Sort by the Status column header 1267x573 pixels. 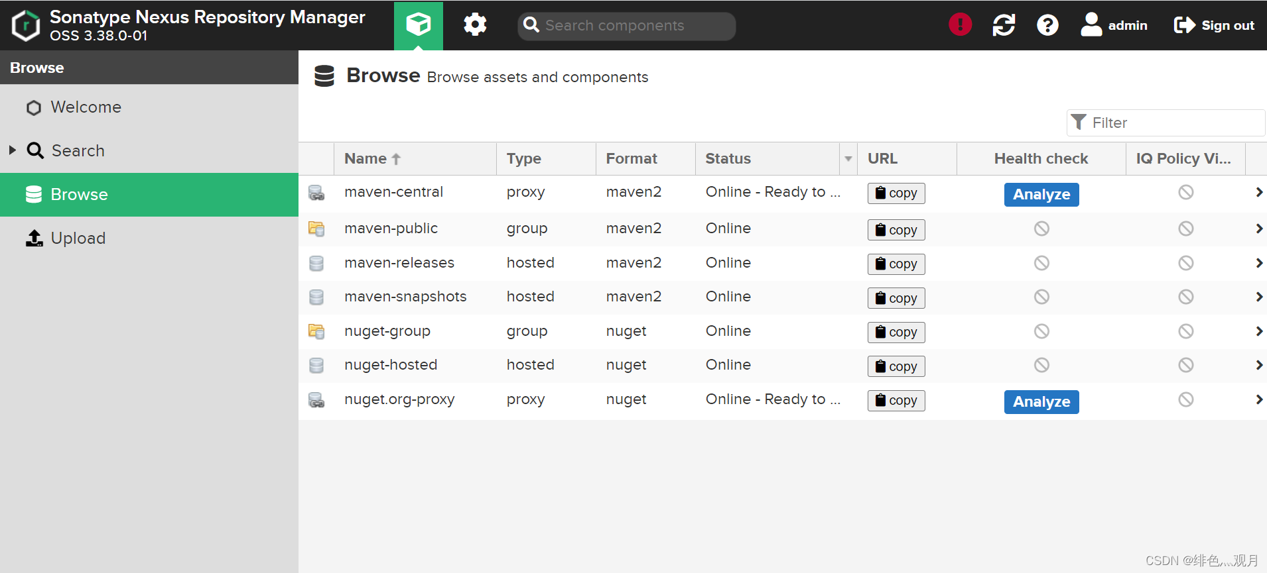(767, 158)
